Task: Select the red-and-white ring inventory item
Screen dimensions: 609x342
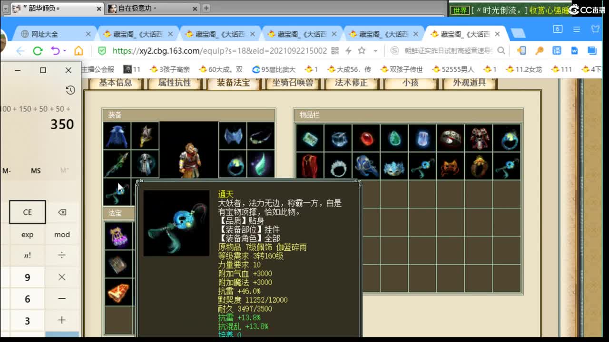Action: click(x=450, y=138)
